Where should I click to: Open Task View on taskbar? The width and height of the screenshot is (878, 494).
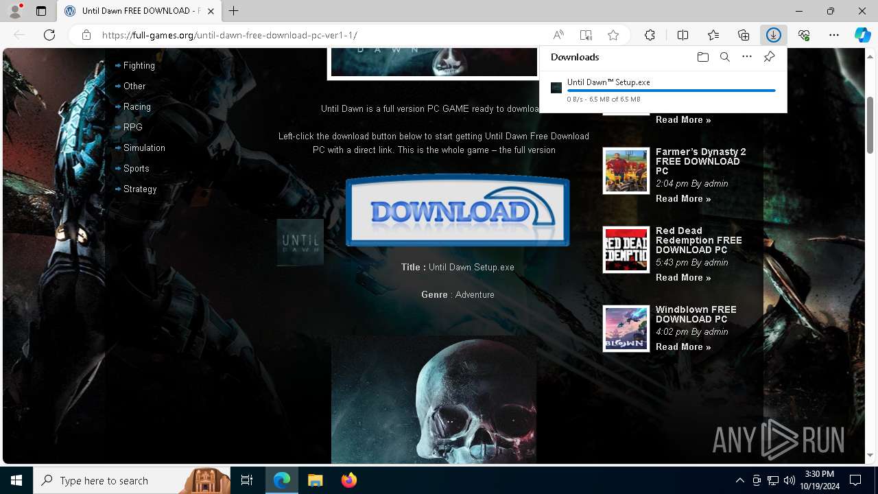click(x=247, y=480)
